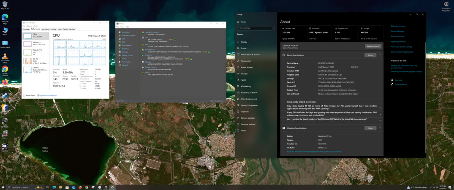The image size is (454, 190).
Task: Open Microsoft Edge desktop shortcut
Action: (5, 19)
